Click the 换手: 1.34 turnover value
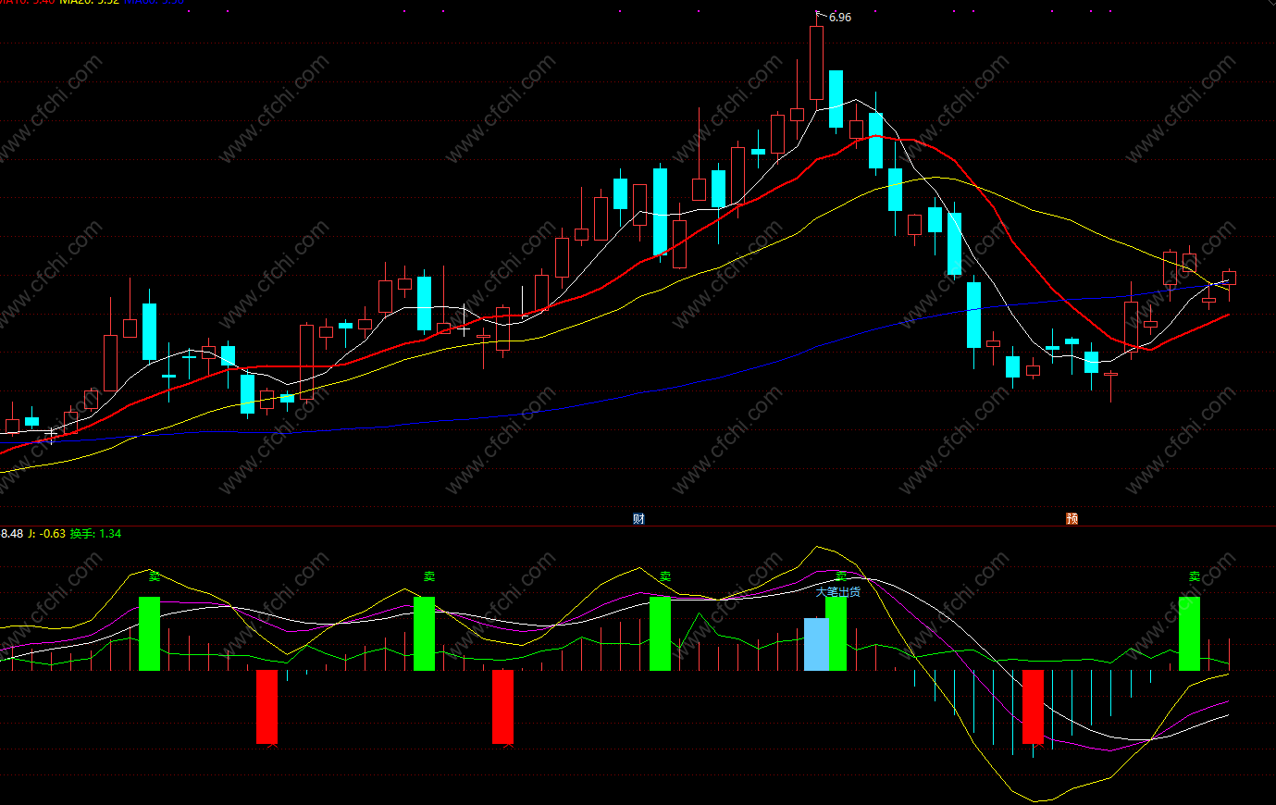This screenshot has height=805, width=1276. pyautogui.click(x=95, y=534)
